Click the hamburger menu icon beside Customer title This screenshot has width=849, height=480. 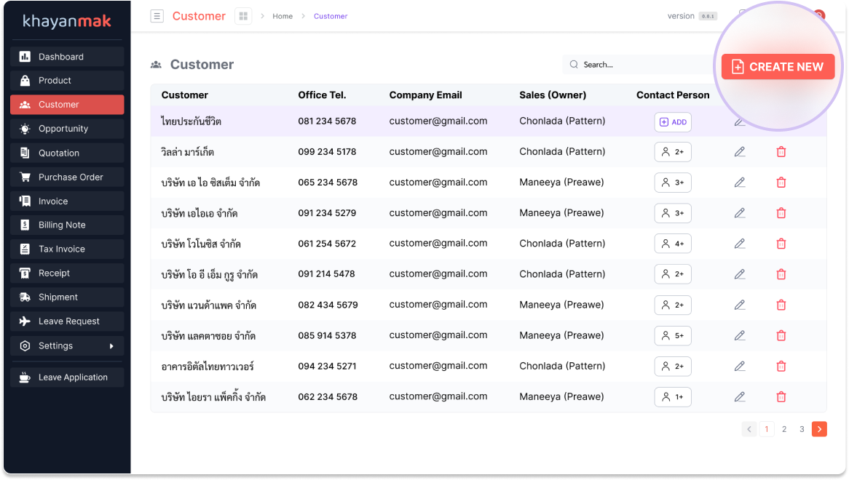(x=157, y=16)
